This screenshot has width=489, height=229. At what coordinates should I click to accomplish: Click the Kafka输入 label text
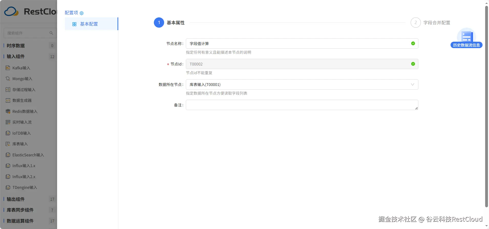tap(21, 68)
